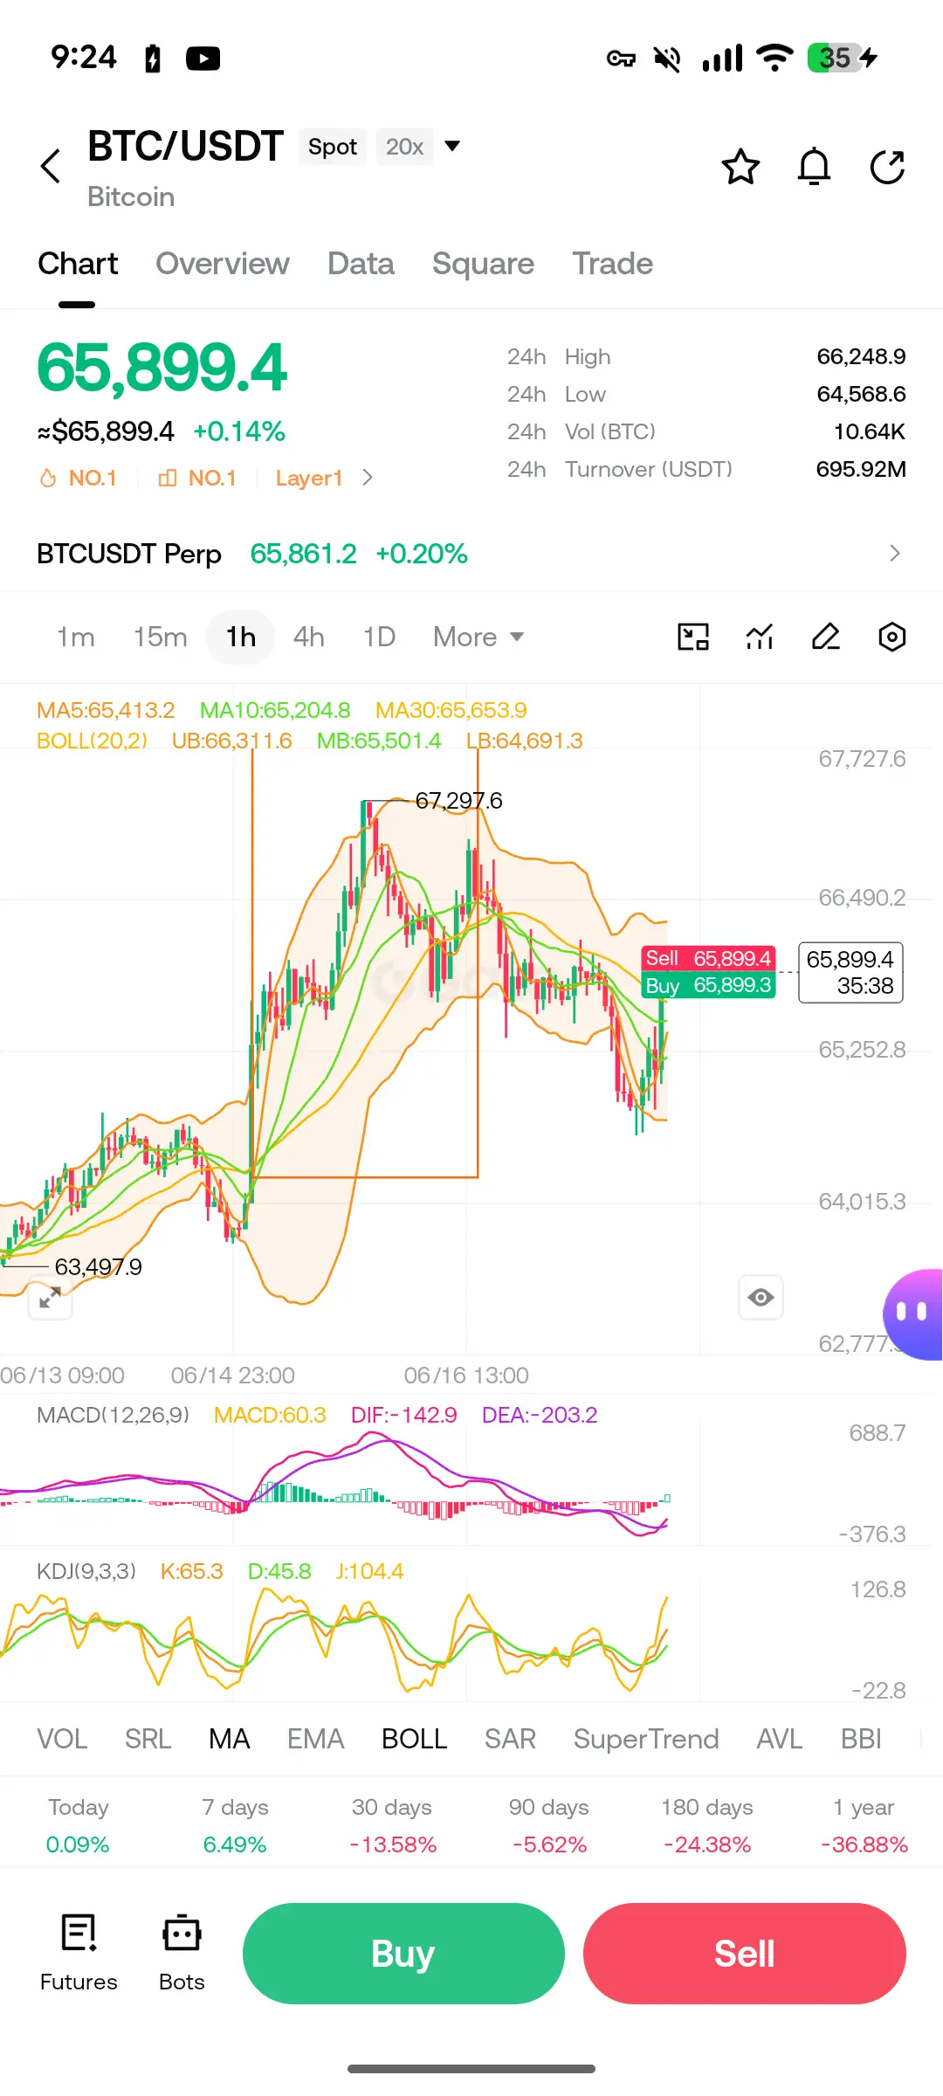Viewport: 943px width, 2096px height.
Task: Open BTCUSDT Perp chevron
Action: [x=894, y=553]
